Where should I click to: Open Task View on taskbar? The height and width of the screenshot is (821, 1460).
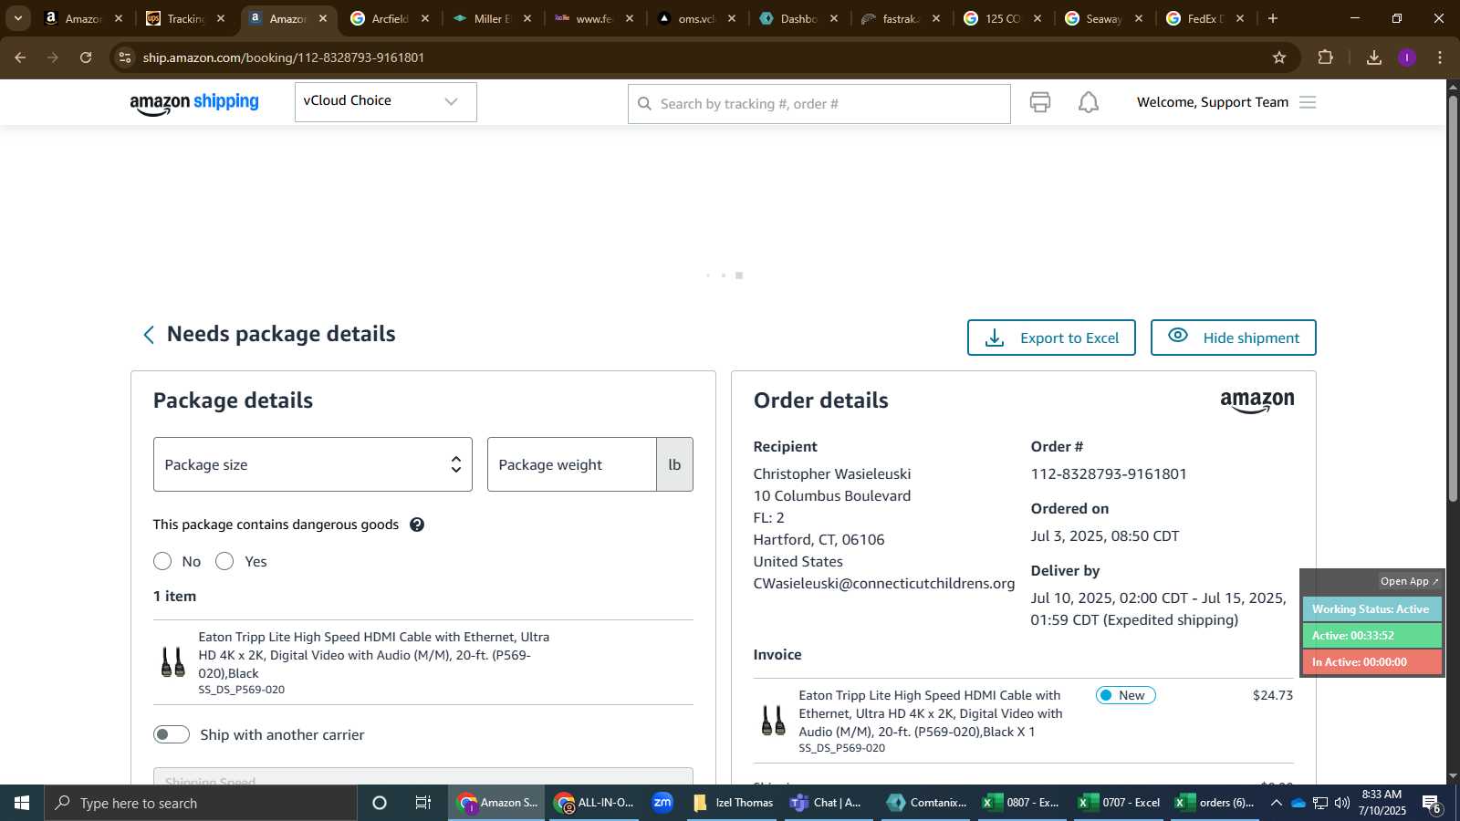pyautogui.click(x=423, y=803)
